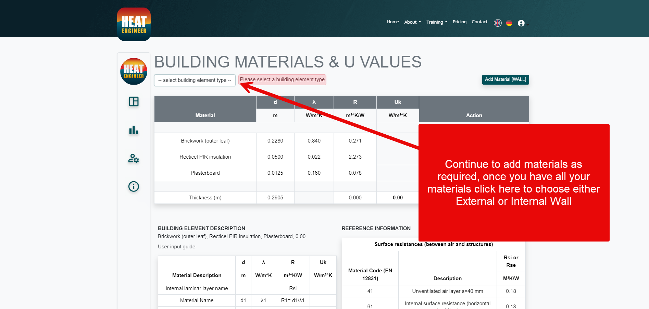649x309 pixels.
Task: Navigate to the Home menu item
Action: point(392,22)
